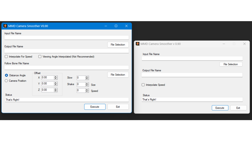Image resolution: width=252 pixels, height=141 pixels.
Task: Click the Offset Y number field
Action: 48,84
